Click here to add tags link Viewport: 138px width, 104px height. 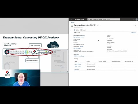(79, 56)
